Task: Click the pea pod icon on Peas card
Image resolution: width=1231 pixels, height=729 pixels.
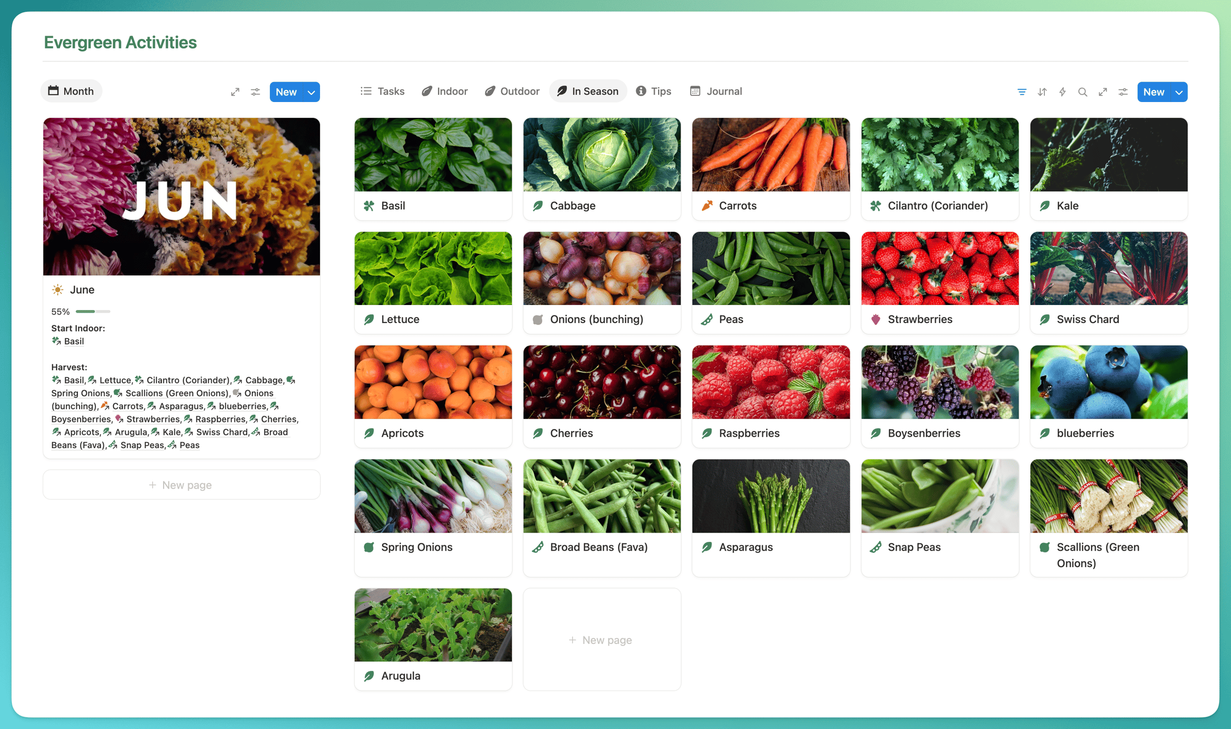Action: (707, 319)
